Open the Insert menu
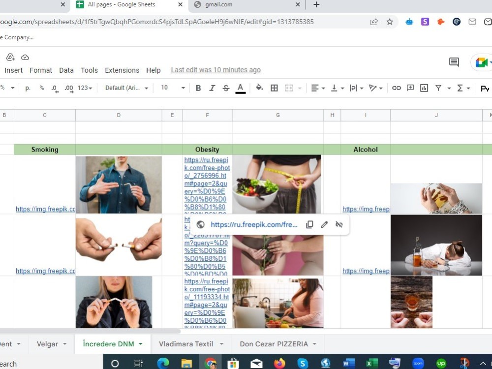Image resolution: width=492 pixels, height=369 pixels. pos(13,70)
